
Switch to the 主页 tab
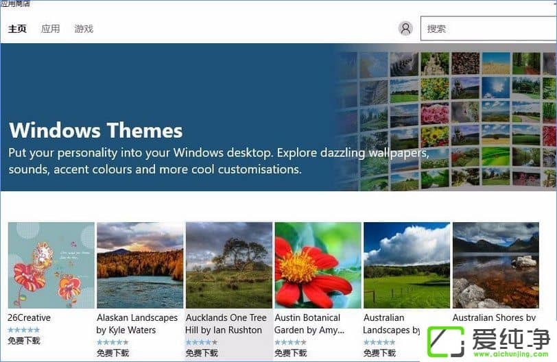click(x=17, y=29)
